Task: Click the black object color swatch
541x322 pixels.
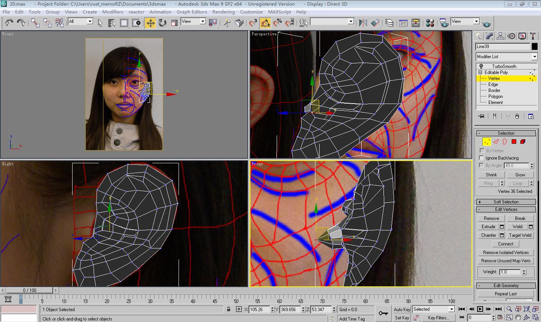Action: (x=535, y=47)
